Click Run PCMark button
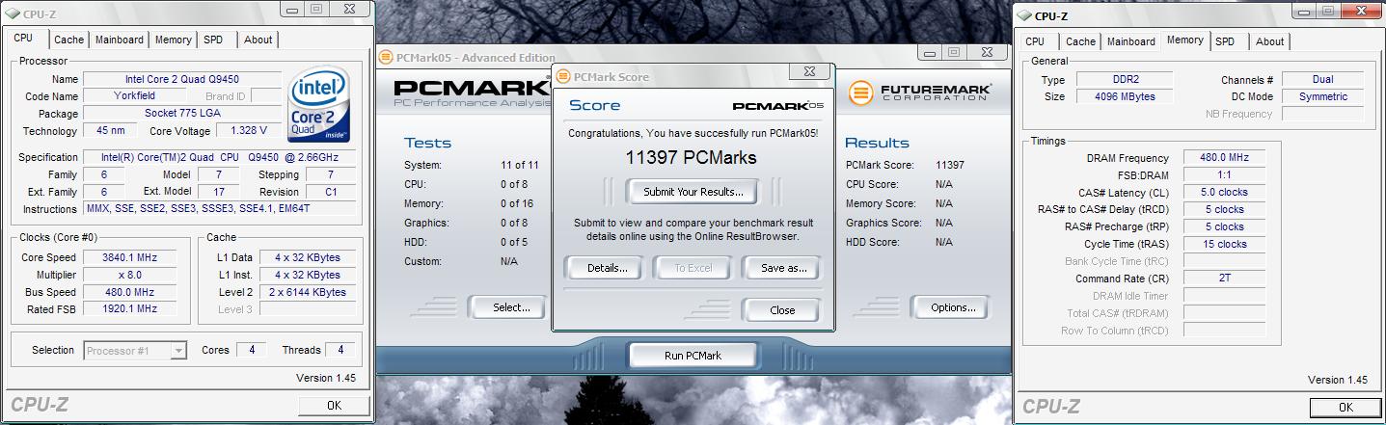The image size is (1386, 425). tap(693, 356)
